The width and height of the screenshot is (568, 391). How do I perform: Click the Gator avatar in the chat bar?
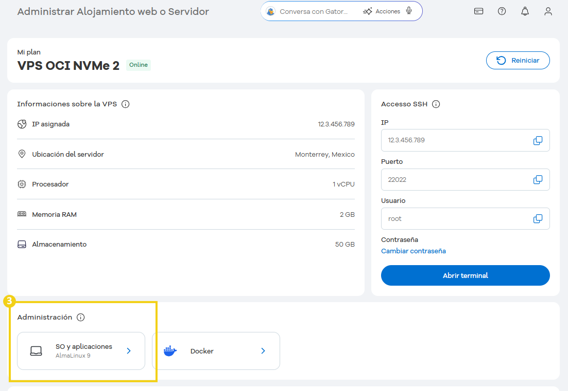click(x=270, y=10)
